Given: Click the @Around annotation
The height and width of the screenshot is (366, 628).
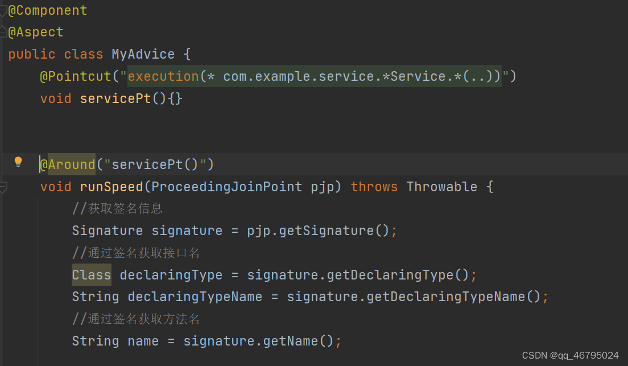Looking at the screenshot, I should tap(66, 164).
